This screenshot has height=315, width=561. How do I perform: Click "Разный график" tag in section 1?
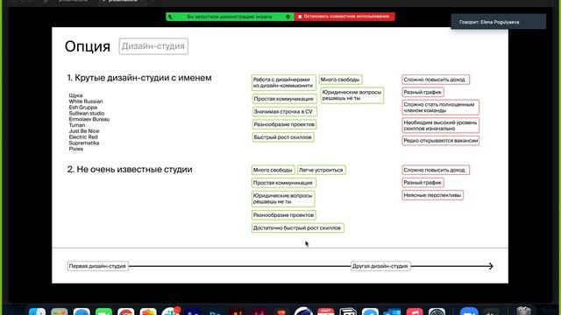point(423,92)
